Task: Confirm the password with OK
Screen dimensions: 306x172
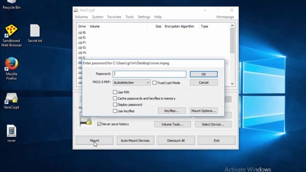Action: point(204,74)
